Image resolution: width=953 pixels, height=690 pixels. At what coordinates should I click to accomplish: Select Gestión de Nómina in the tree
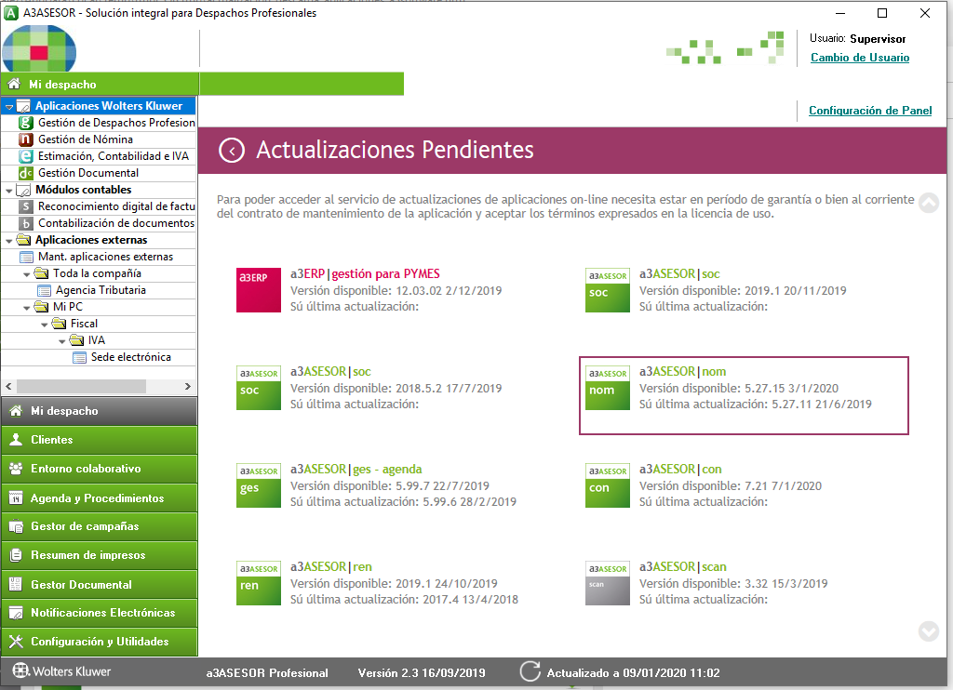click(85, 139)
